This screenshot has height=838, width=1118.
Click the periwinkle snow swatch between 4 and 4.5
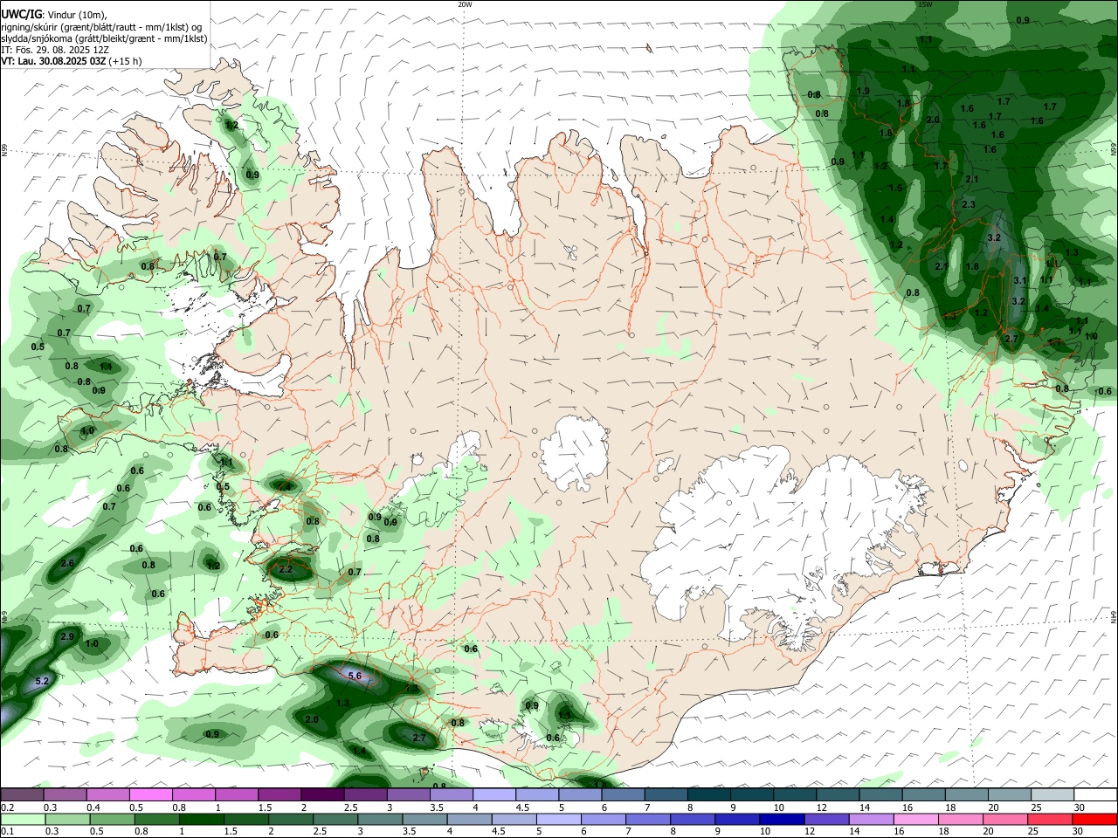click(494, 794)
